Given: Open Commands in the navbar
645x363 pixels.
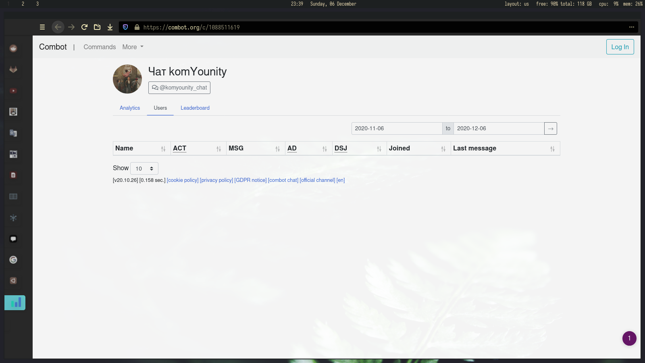Looking at the screenshot, I should point(100,47).
